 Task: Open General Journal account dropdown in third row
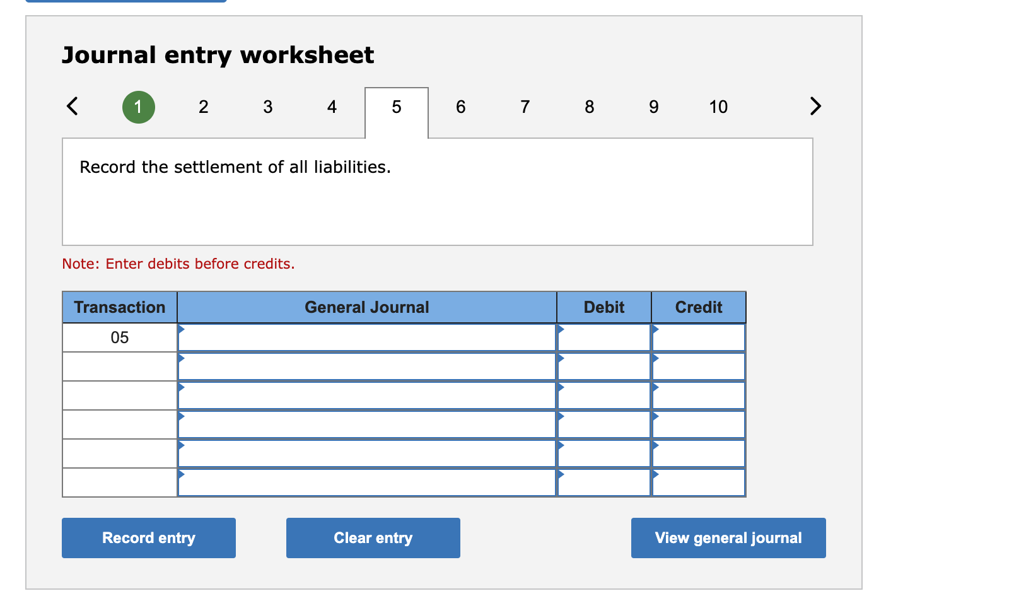pos(367,395)
